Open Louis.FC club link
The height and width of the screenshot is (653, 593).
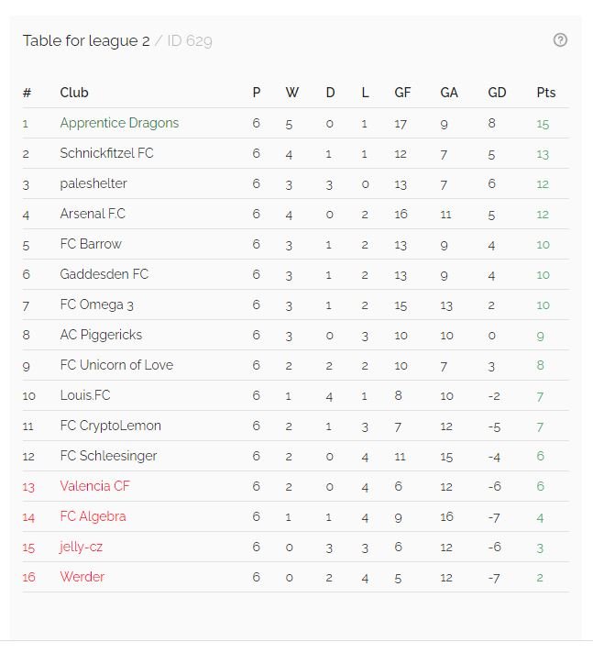85,395
